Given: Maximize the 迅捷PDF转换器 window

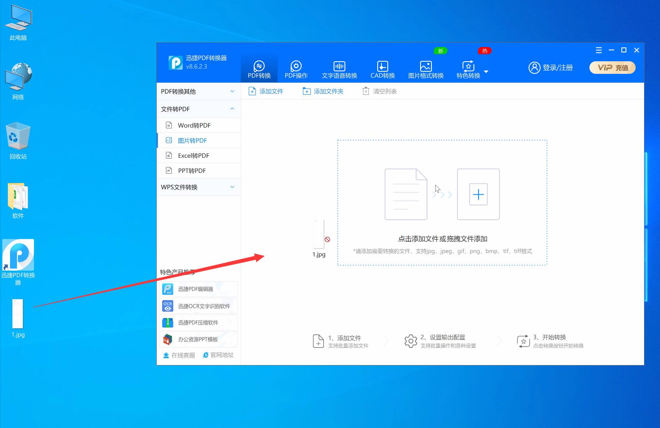Looking at the screenshot, I should (x=624, y=50).
